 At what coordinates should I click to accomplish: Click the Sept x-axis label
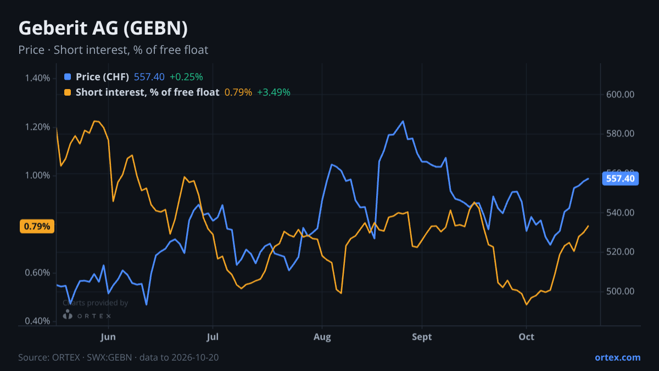coord(422,337)
